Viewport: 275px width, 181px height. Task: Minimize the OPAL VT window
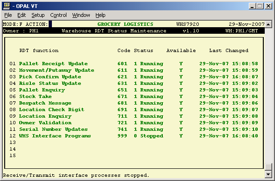[x=252, y=6]
